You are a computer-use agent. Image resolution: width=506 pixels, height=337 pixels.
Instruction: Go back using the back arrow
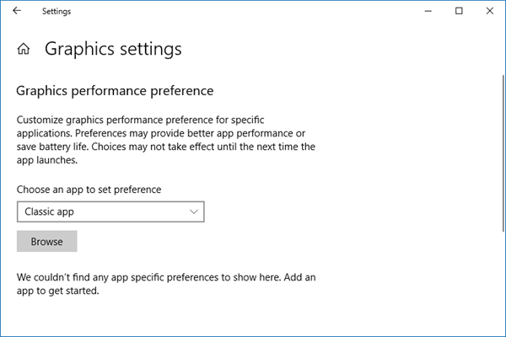pos(17,11)
